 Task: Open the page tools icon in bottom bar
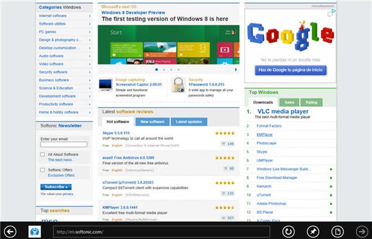pyautogui.click(x=337, y=232)
